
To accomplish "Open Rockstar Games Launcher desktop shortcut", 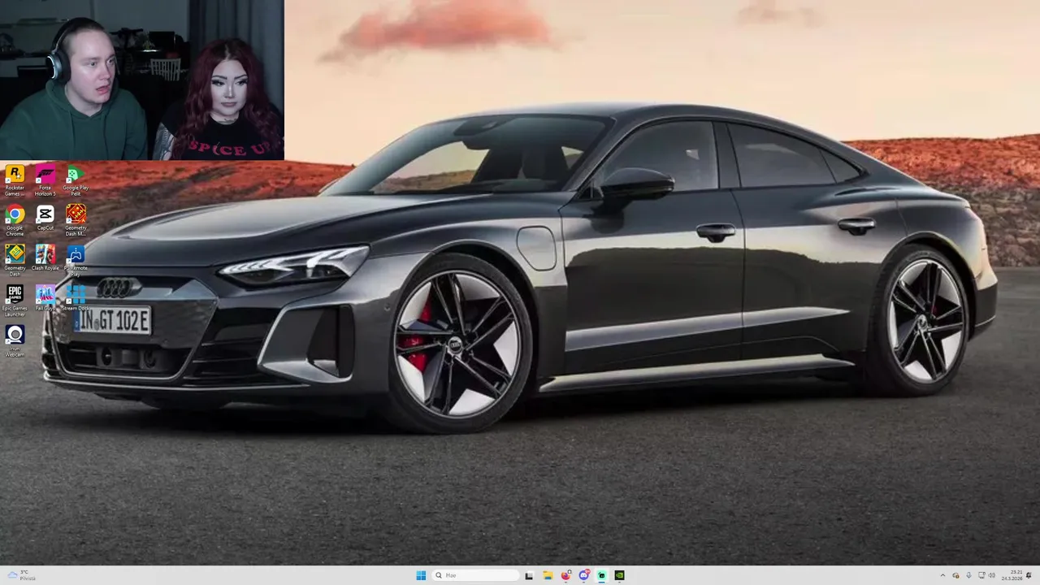I will pyautogui.click(x=15, y=180).
